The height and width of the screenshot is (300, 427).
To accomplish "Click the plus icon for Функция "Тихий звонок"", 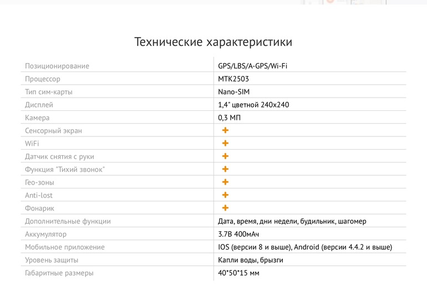I will coord(225,169).
